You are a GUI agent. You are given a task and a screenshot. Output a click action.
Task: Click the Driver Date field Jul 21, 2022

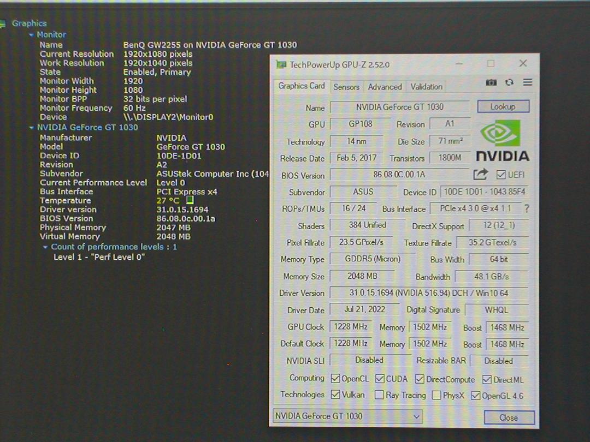click(364, 310)
